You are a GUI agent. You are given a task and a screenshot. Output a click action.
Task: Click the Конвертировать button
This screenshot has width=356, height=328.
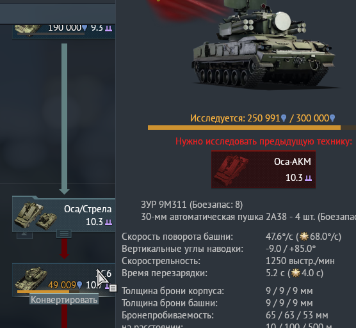click(x=64, y=300)
